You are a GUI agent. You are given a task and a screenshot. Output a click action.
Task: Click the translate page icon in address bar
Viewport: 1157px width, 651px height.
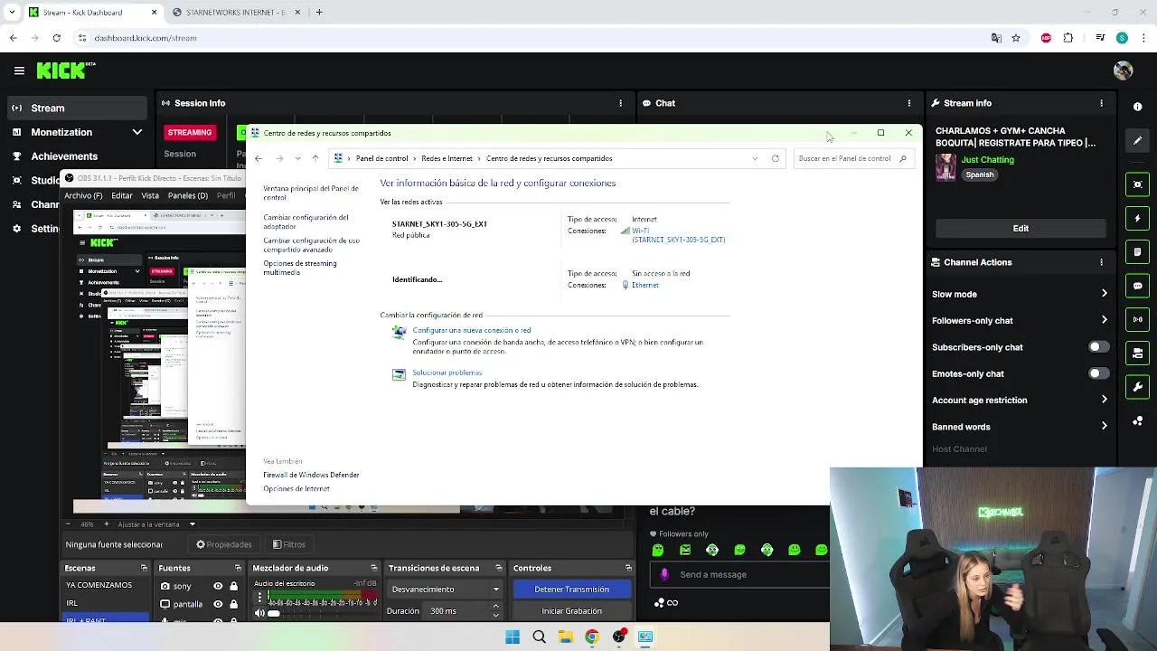(996, 38)
